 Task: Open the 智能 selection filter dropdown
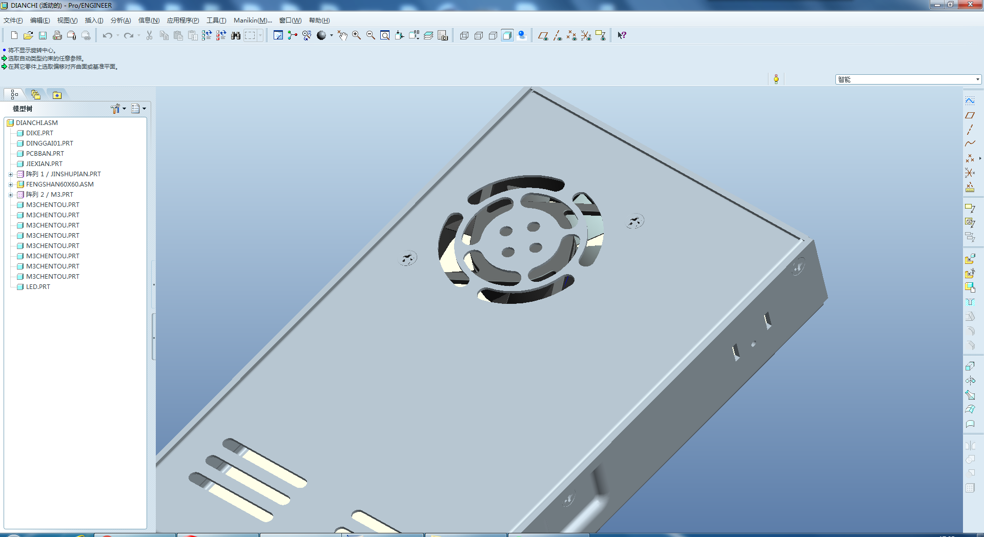coord(908,79)
